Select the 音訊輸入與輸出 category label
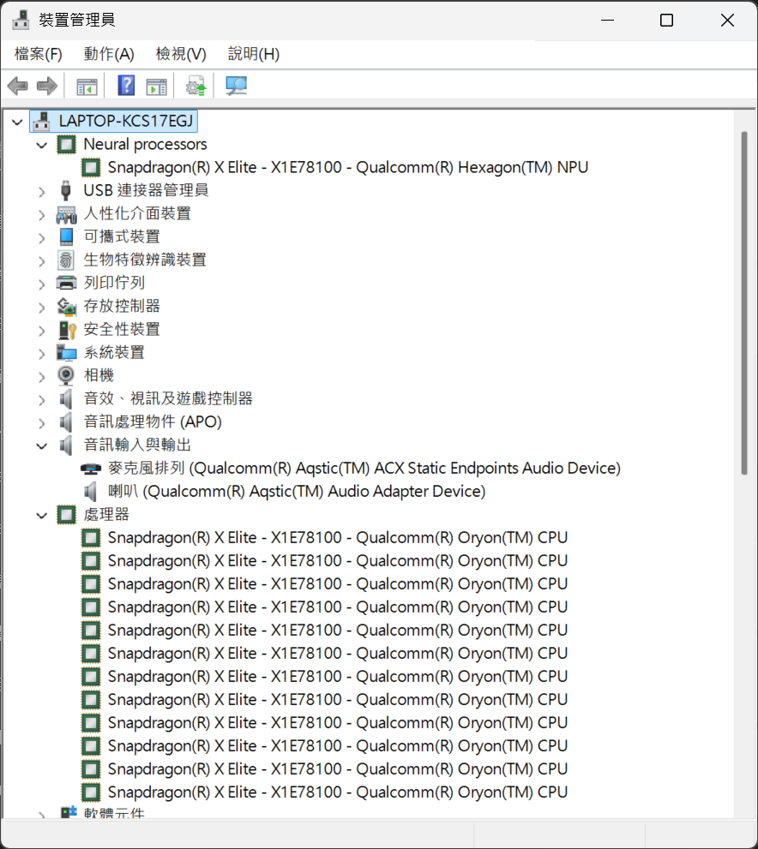Image resolution: width=758 pixels, height=849 pixels. [137, 445]
